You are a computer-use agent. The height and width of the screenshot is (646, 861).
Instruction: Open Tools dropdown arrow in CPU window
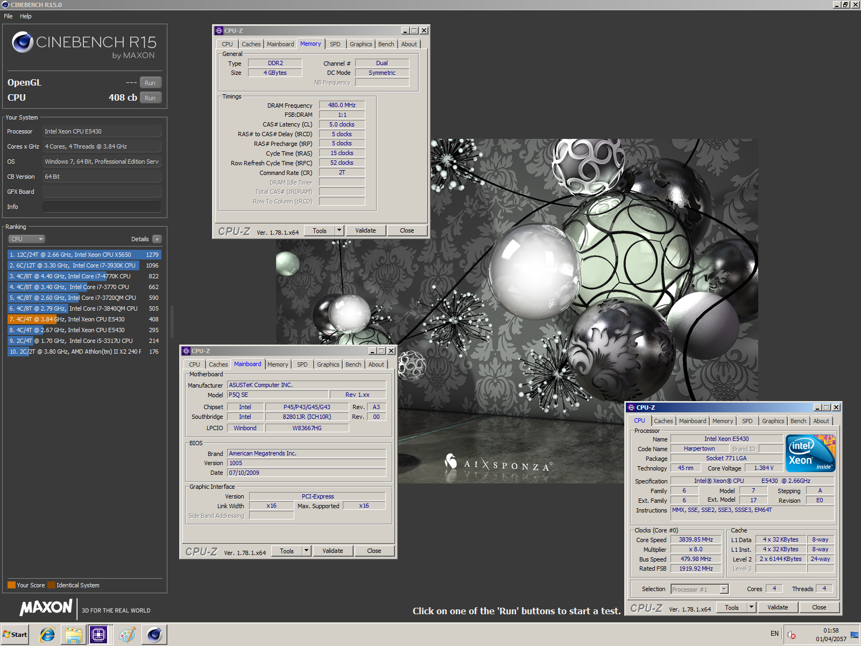(751, 607)
